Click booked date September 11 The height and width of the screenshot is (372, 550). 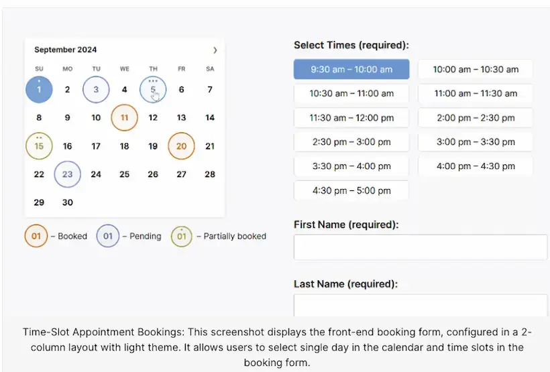[124, 117]
